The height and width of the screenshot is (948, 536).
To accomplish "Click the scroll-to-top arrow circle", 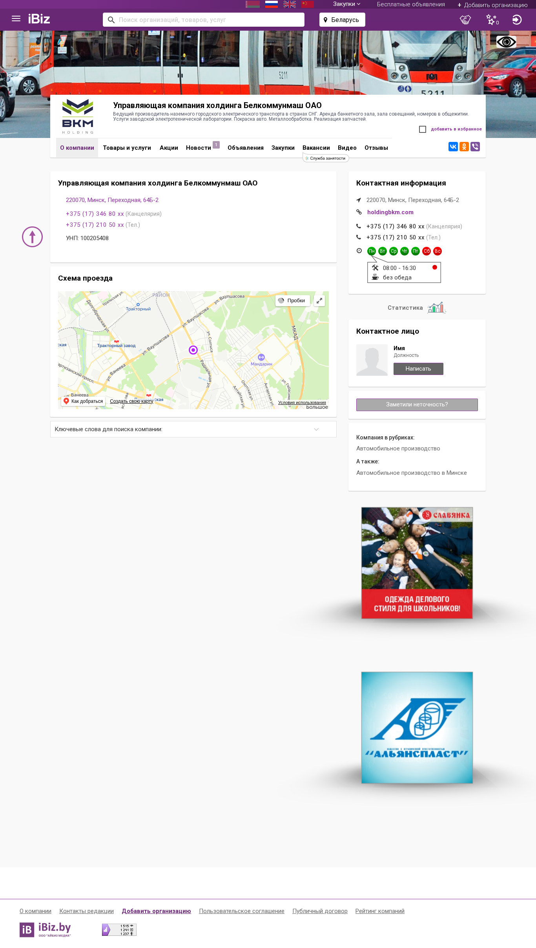I will point(32,237).
